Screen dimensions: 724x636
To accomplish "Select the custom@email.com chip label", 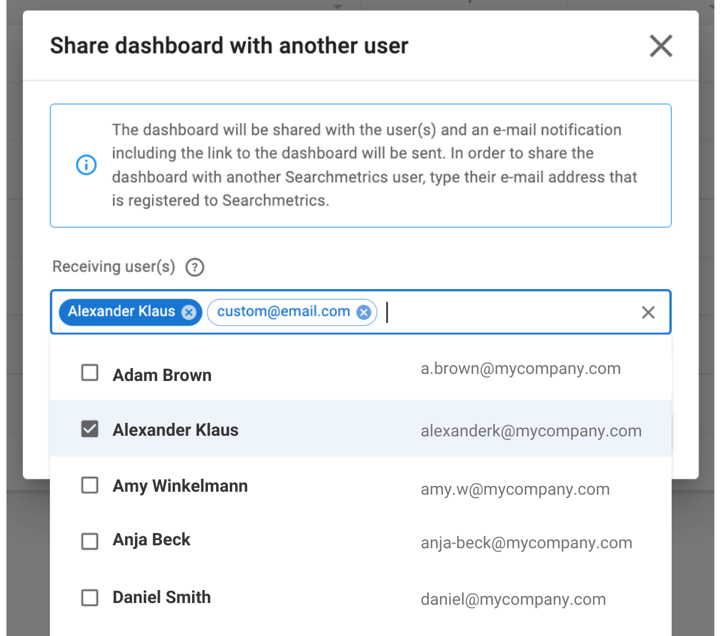I will 283,312.
